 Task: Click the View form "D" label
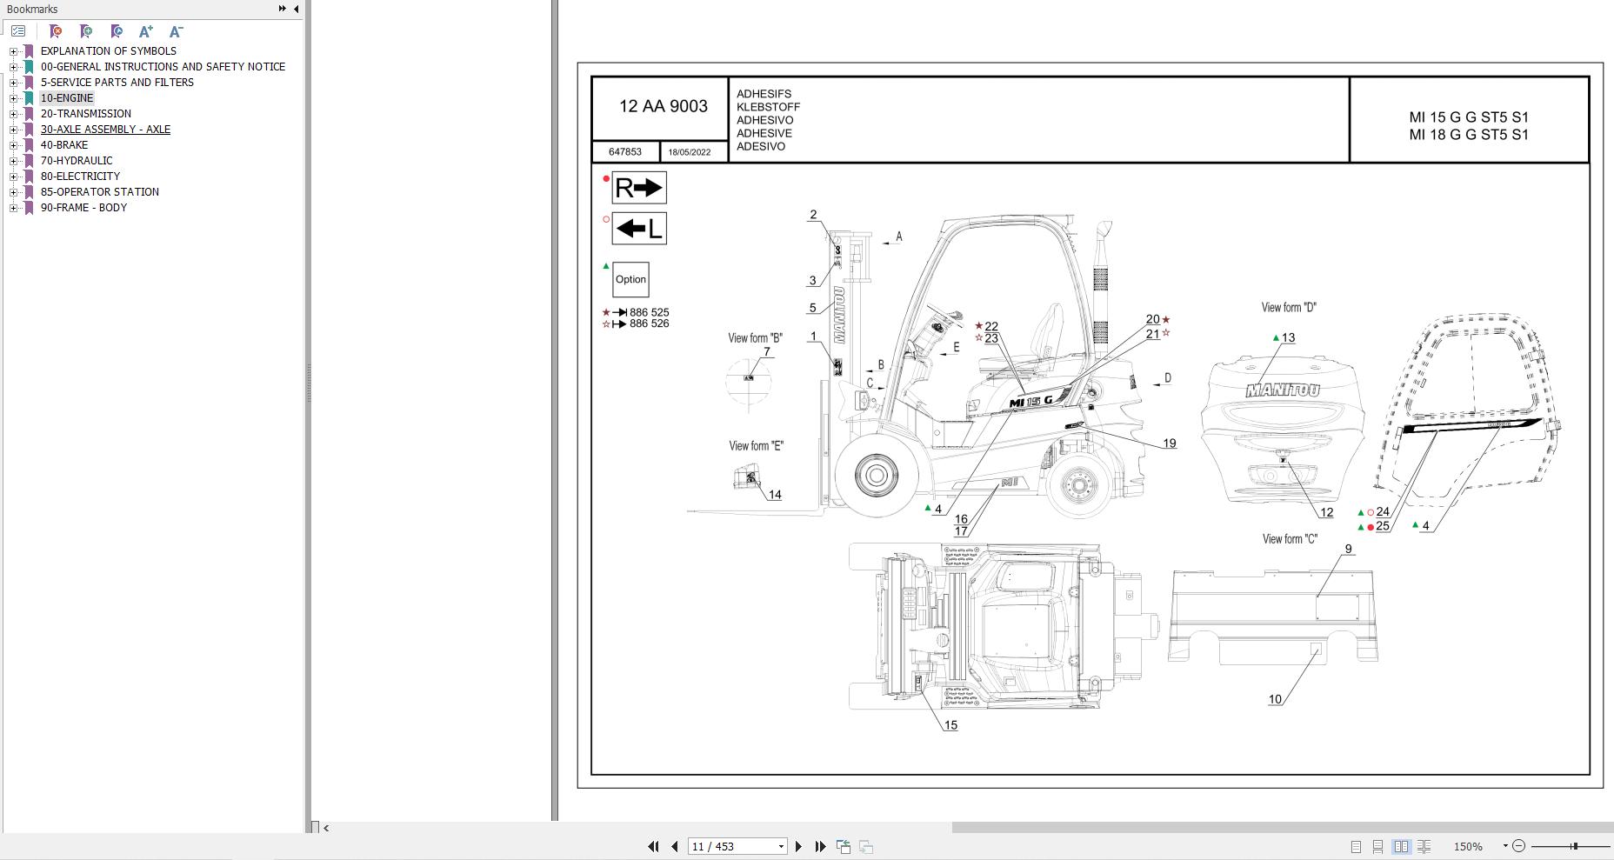click(1289, 307)
